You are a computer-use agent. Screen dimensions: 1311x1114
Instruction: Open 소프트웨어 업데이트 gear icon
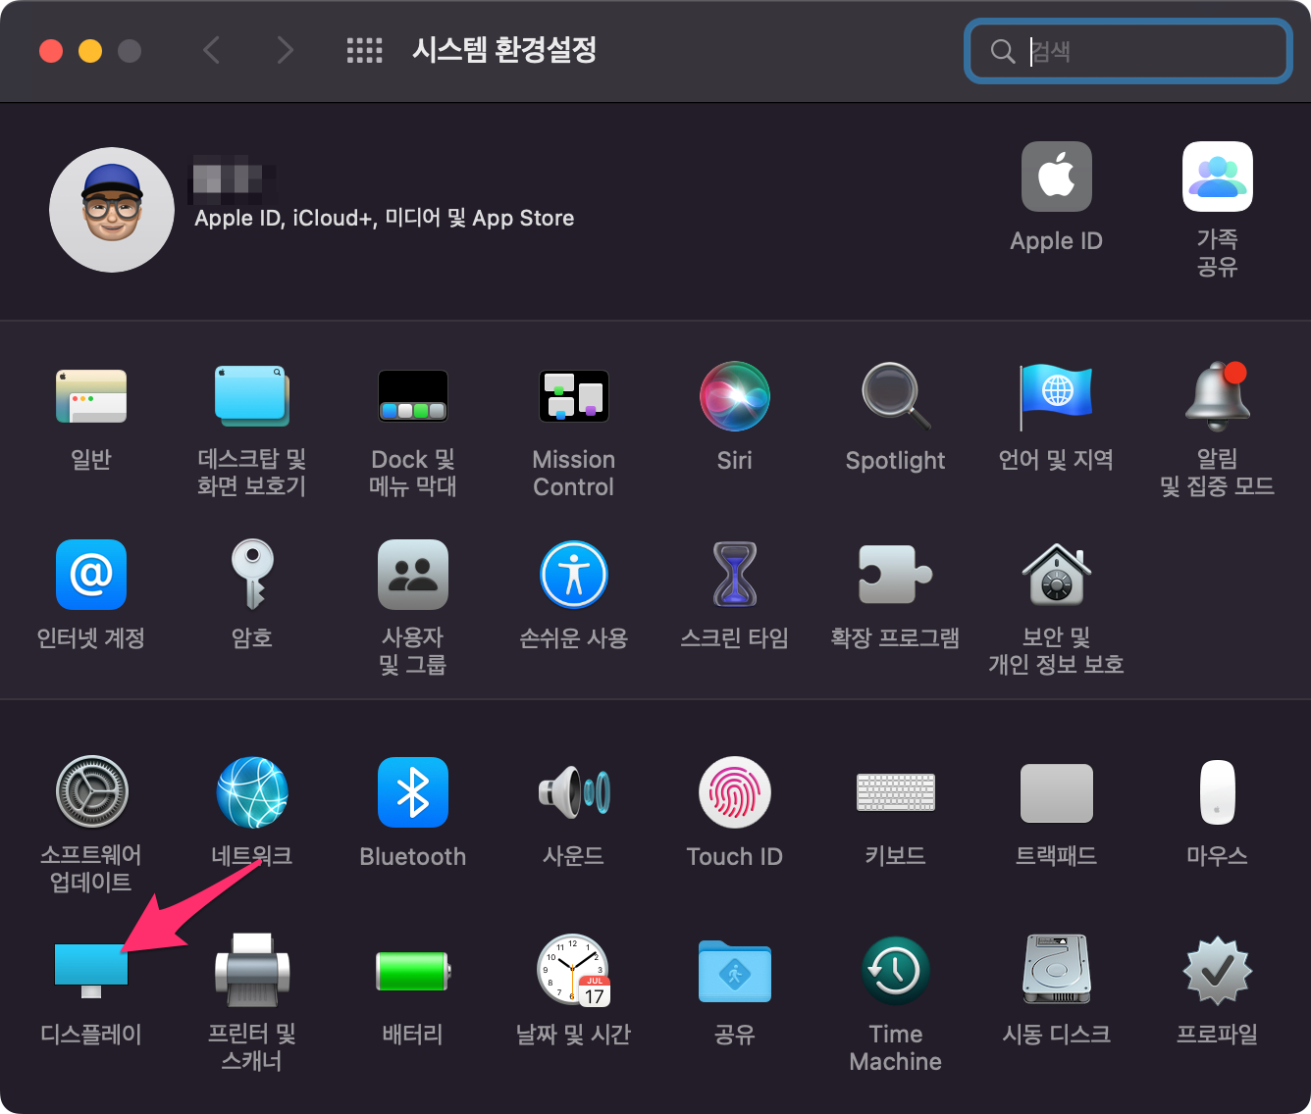92,791
